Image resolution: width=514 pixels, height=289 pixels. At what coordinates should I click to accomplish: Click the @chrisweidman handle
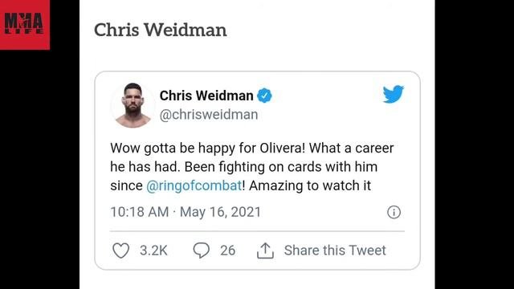(x=209, y=115)
